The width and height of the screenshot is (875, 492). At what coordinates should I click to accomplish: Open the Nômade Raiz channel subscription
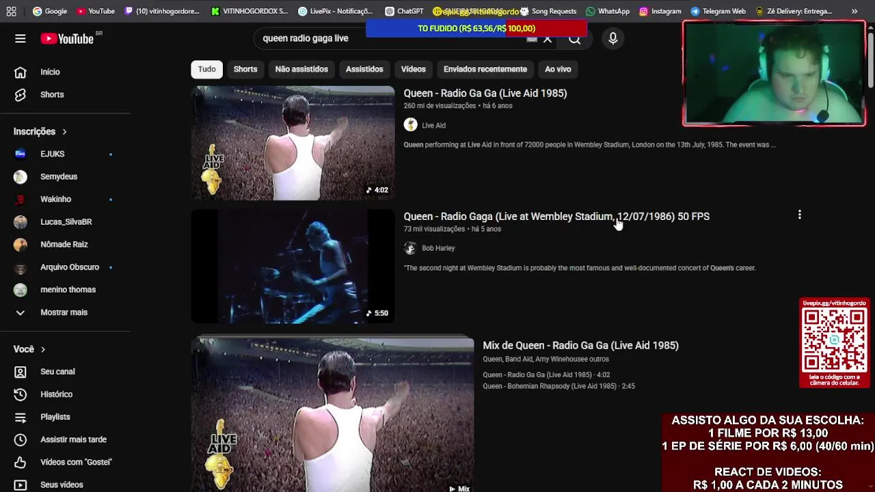[x=65, y=244]
